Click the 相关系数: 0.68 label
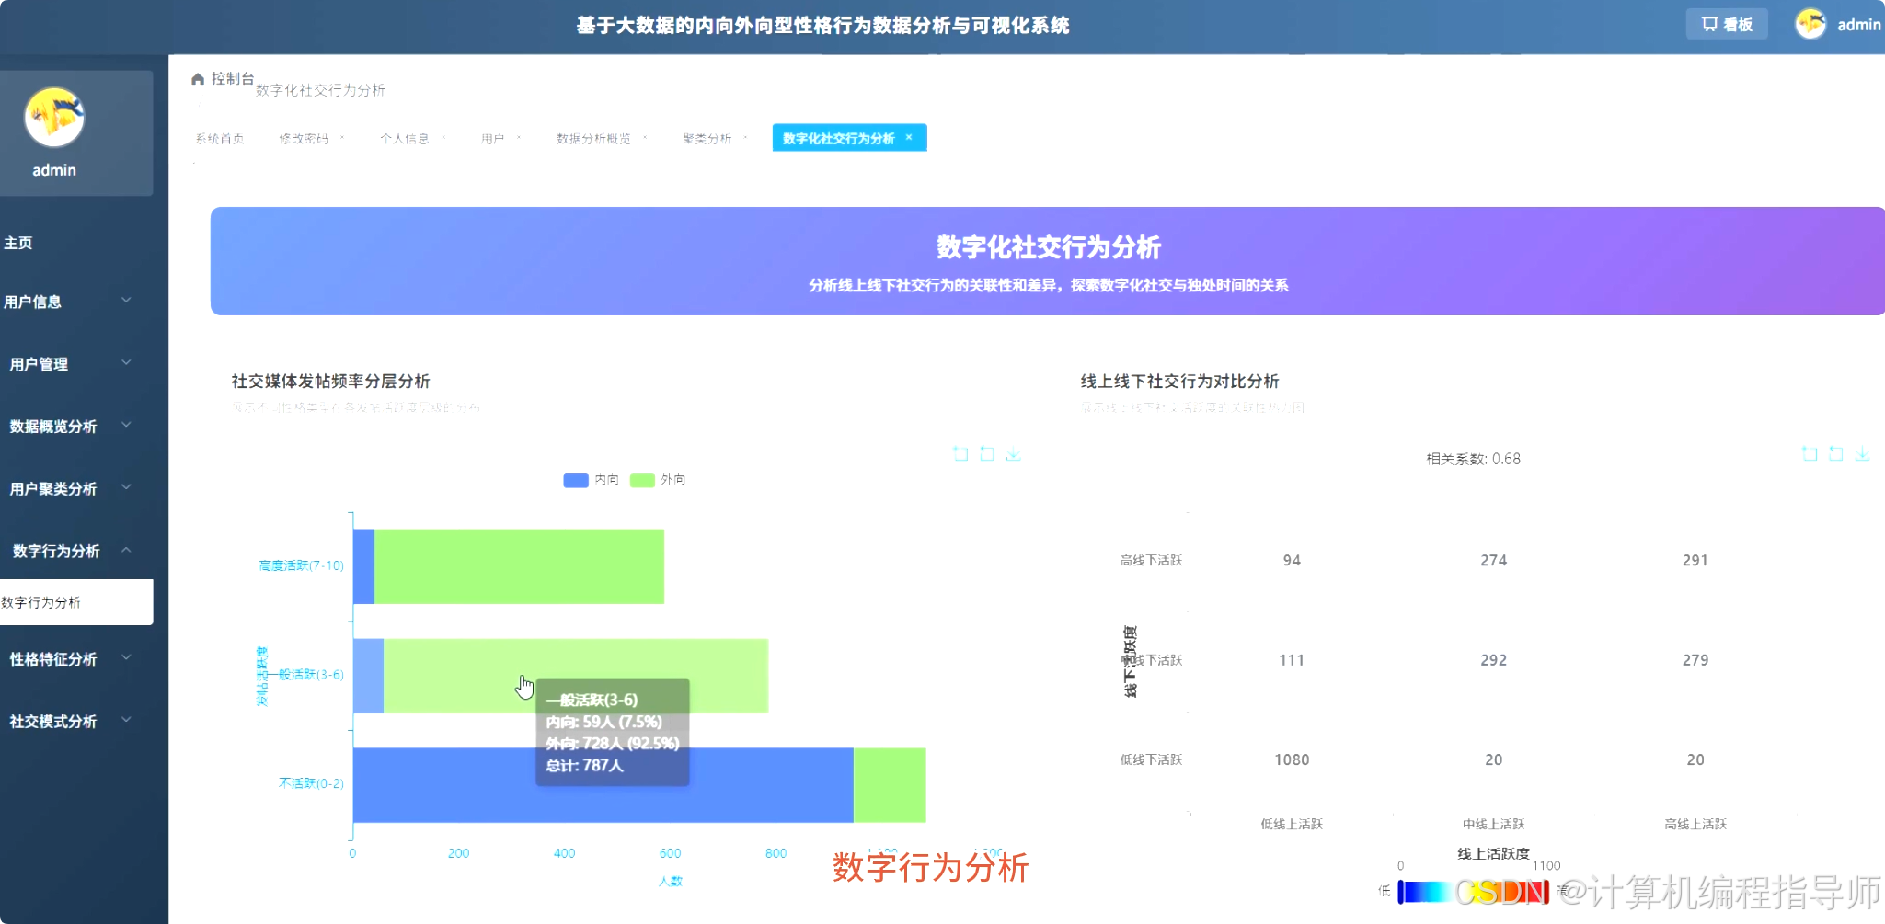Image resolution: width=1885 pixels, height=924 pixels. [1473, 459]
